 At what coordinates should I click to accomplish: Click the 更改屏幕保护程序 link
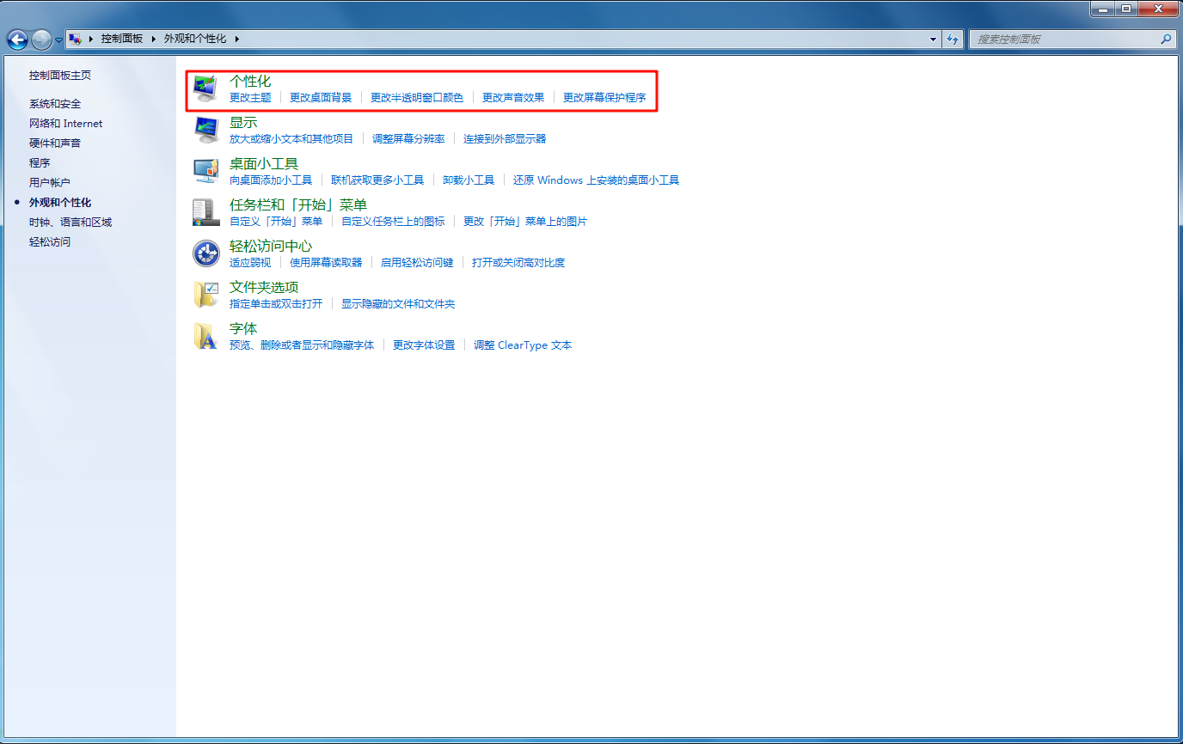[604, 98]
